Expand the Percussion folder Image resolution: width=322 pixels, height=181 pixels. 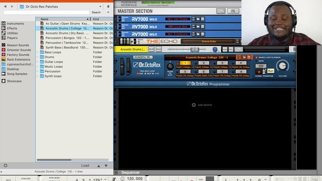point(38,71)
